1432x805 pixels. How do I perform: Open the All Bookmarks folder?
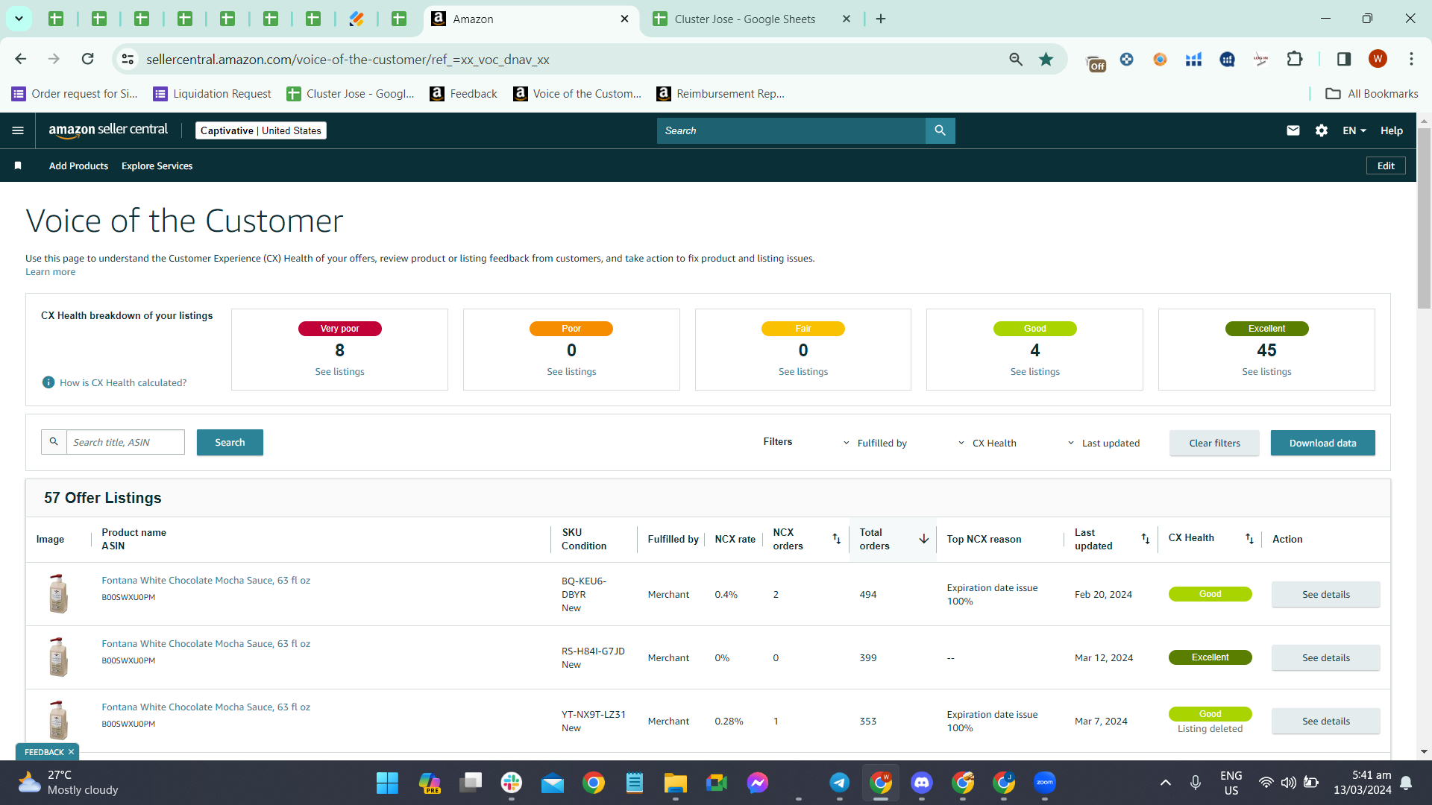pos(1372,94)
